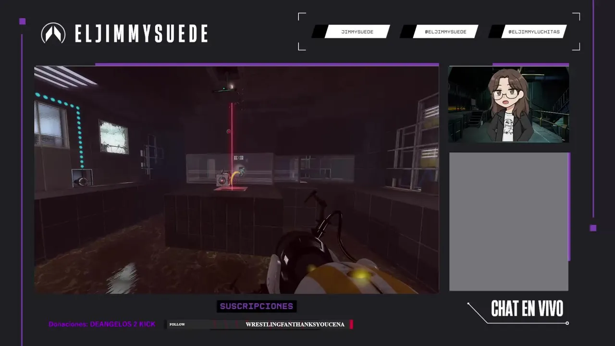Screen dimensions: 615x346
Task: Select the @ELJIMMYLUCHITAS social handle label
Action: [534, 32]
